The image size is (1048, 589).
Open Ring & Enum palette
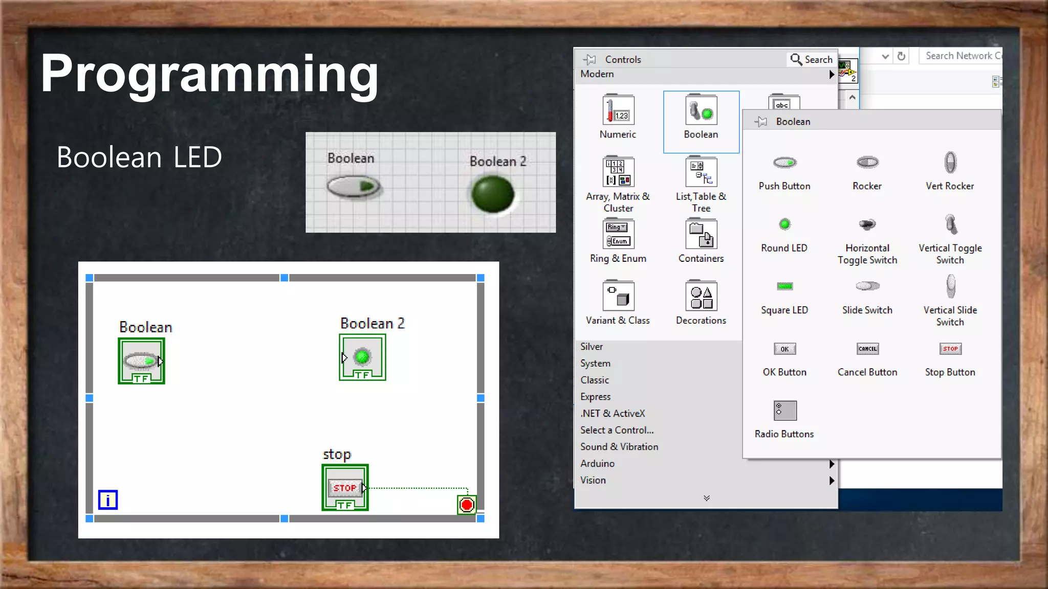618,241
